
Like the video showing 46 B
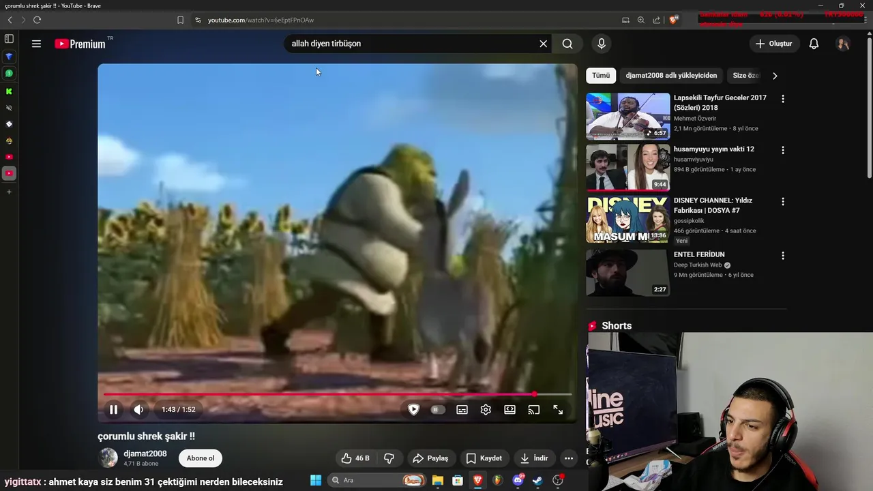tap(355, 458)
